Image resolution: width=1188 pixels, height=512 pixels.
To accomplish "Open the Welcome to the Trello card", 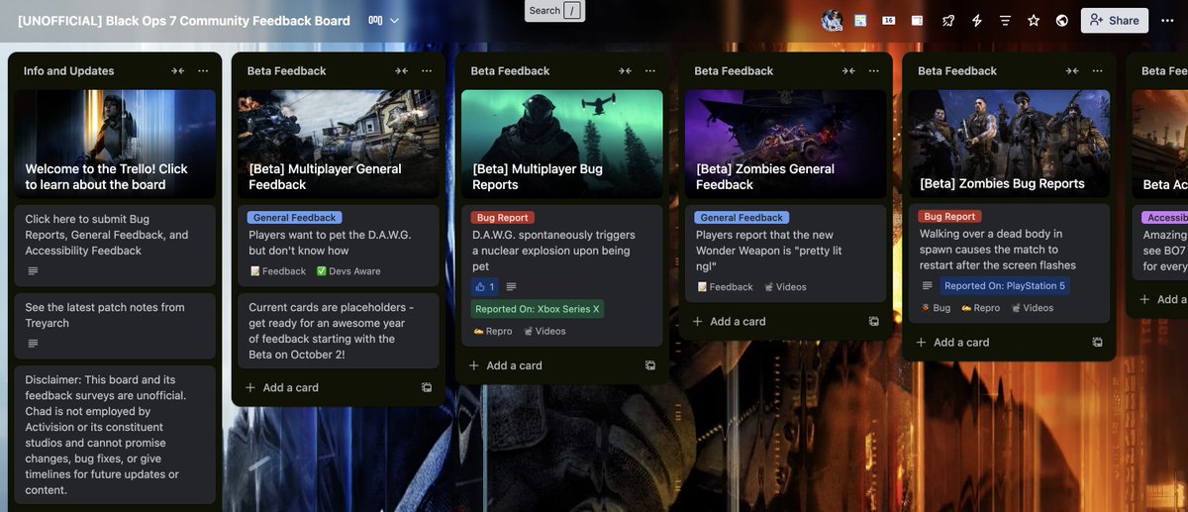I will (115, 145).
